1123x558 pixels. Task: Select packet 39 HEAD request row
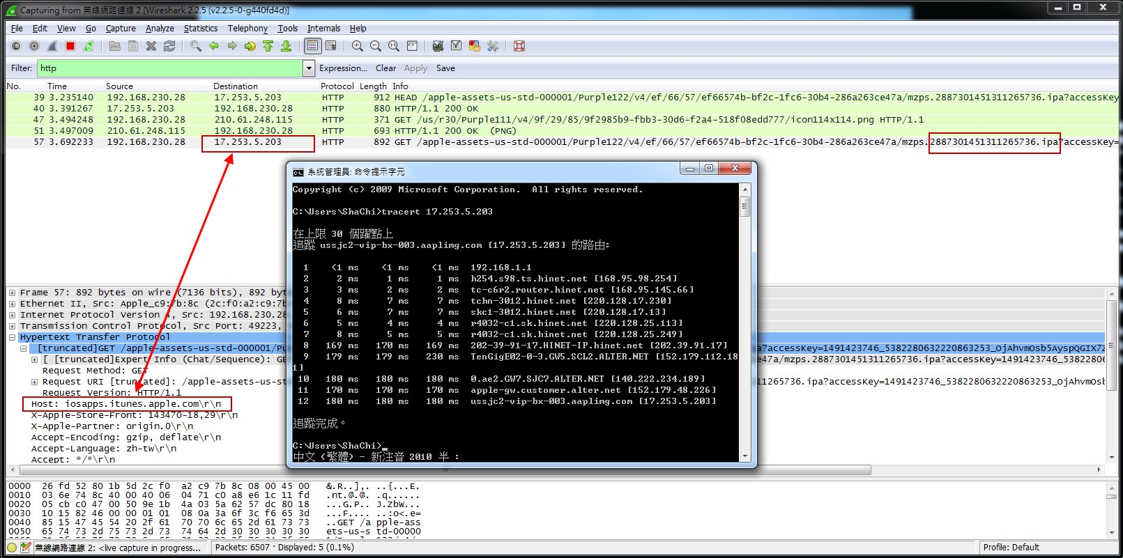pyautogui.click(x=561, y=98)
